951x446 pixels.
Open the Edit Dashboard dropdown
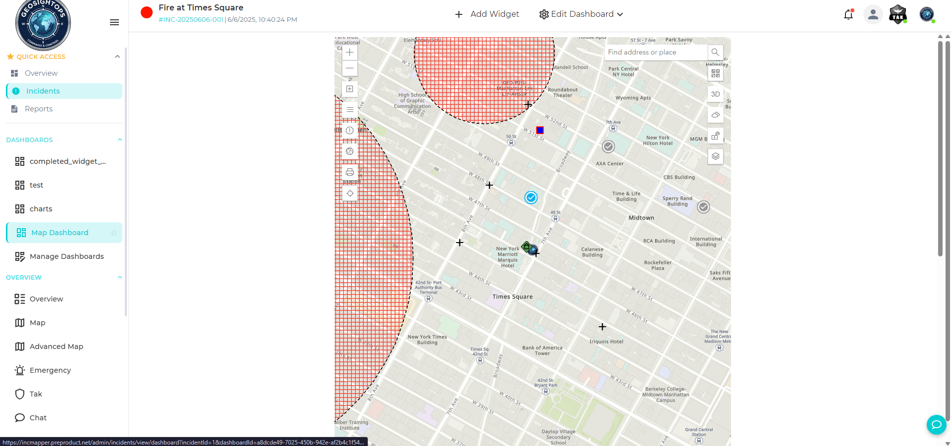[580, 14]
